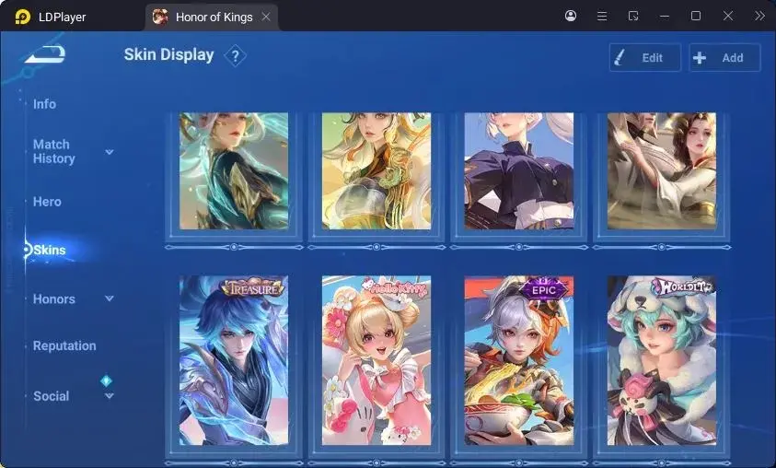
Task: Click the Add button
Action: point(724,57)
